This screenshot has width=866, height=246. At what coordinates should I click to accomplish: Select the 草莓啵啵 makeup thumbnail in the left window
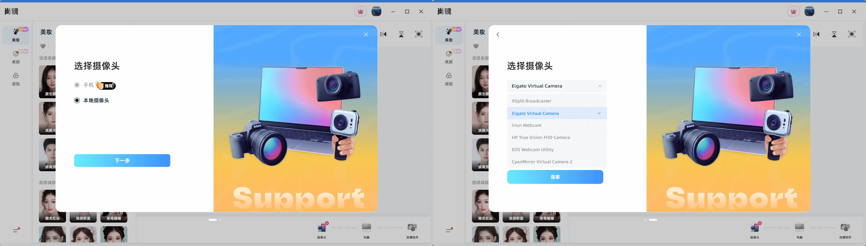(114, 217)
